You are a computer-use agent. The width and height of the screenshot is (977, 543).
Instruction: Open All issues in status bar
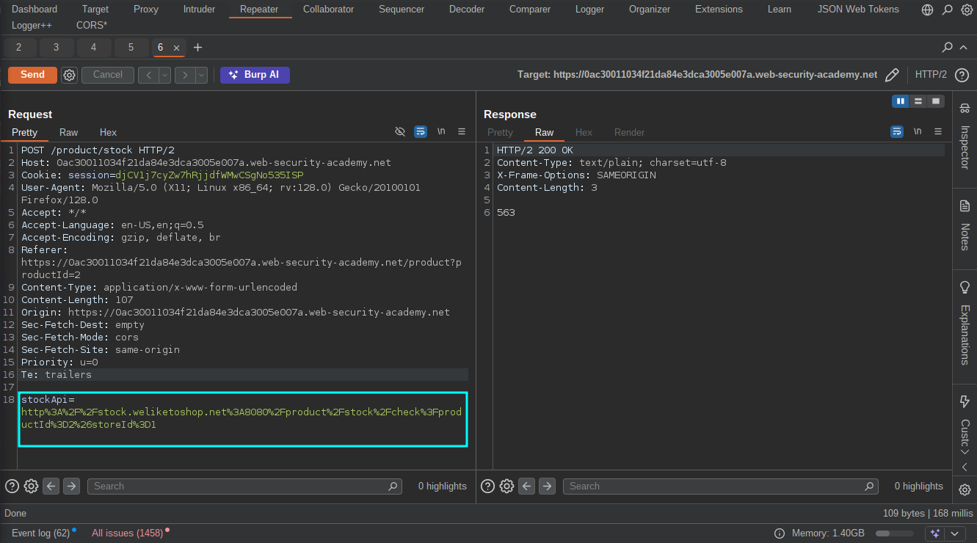pos(127,533)
